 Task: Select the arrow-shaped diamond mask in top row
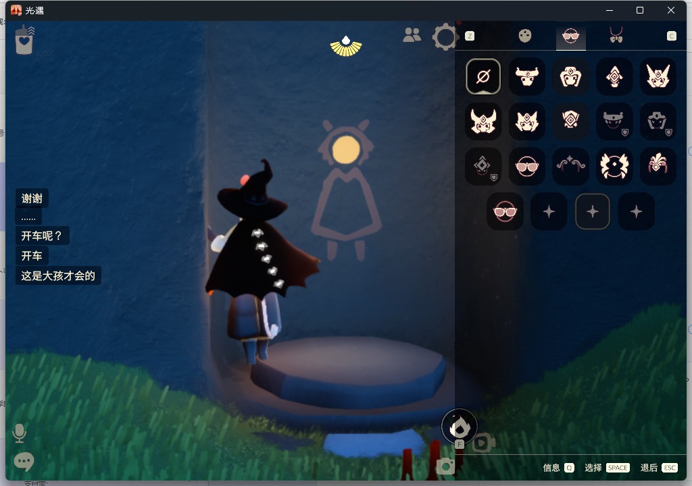point(614,77)
